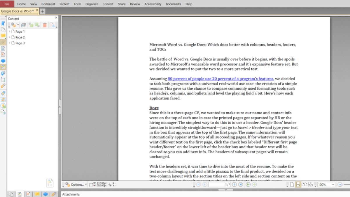Open the Tags label icon in left sidebar

click(3, 93)
